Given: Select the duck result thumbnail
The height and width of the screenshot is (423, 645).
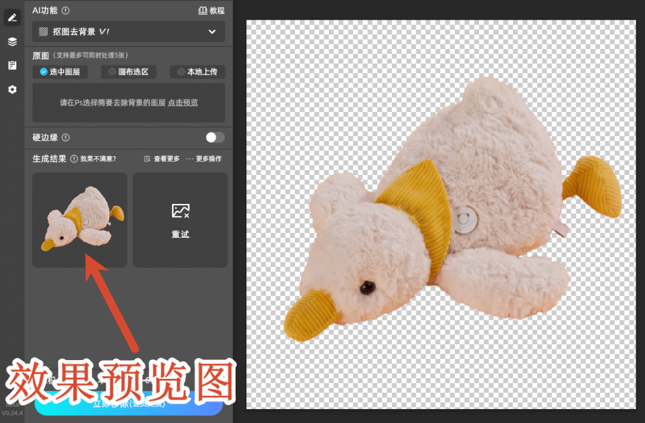Looking at the screenshot, I should coord(80,220).
